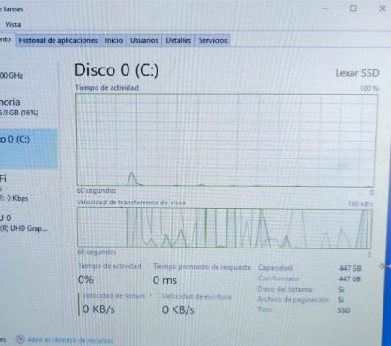Minimize the Task Manager window
The image size is (391, 346).
325,8
